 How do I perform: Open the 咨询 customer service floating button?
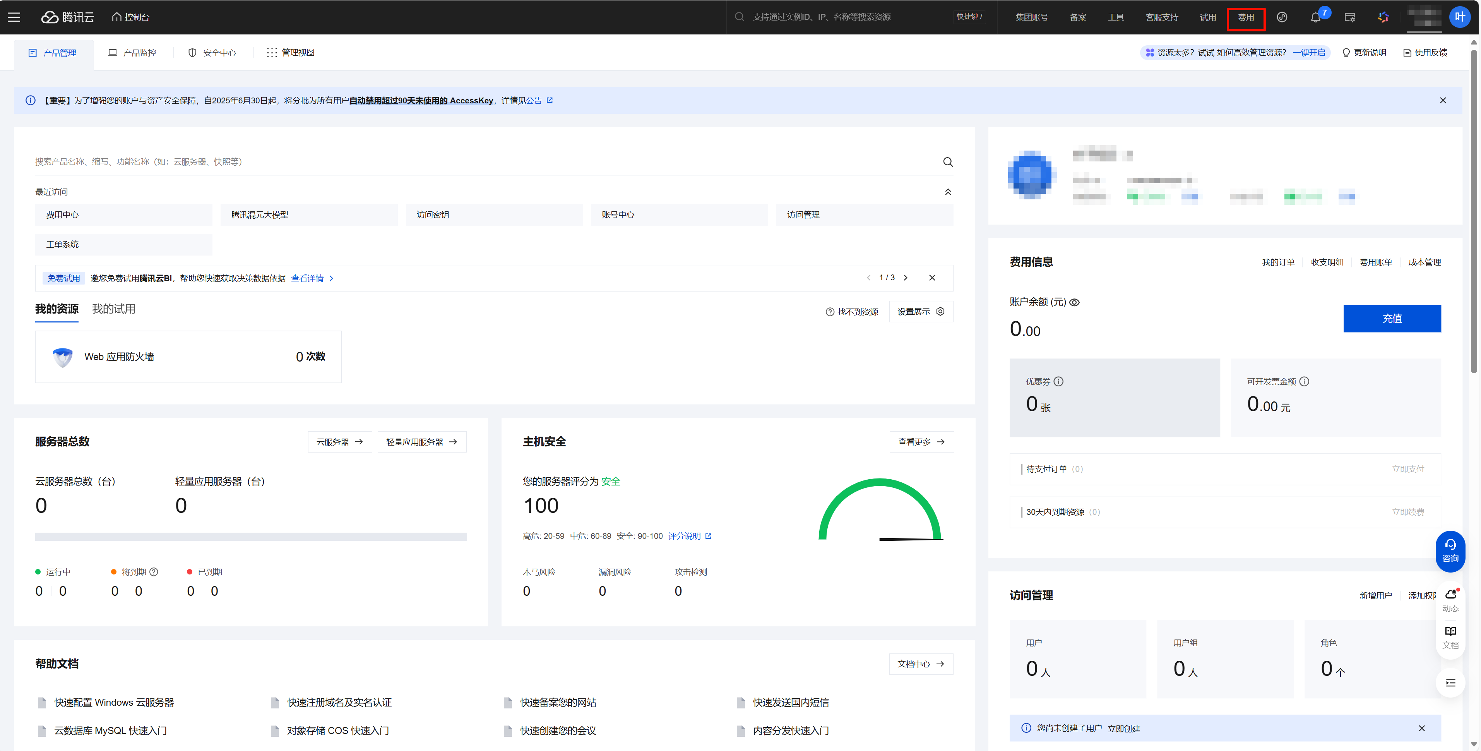(1450, 551)
